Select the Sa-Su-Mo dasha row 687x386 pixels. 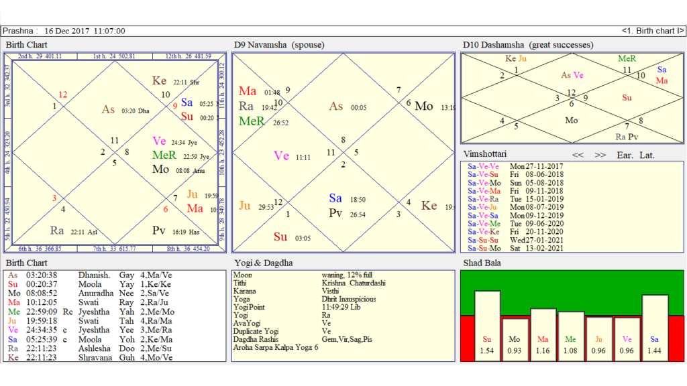pyautogui.click(x=515, y=248)
